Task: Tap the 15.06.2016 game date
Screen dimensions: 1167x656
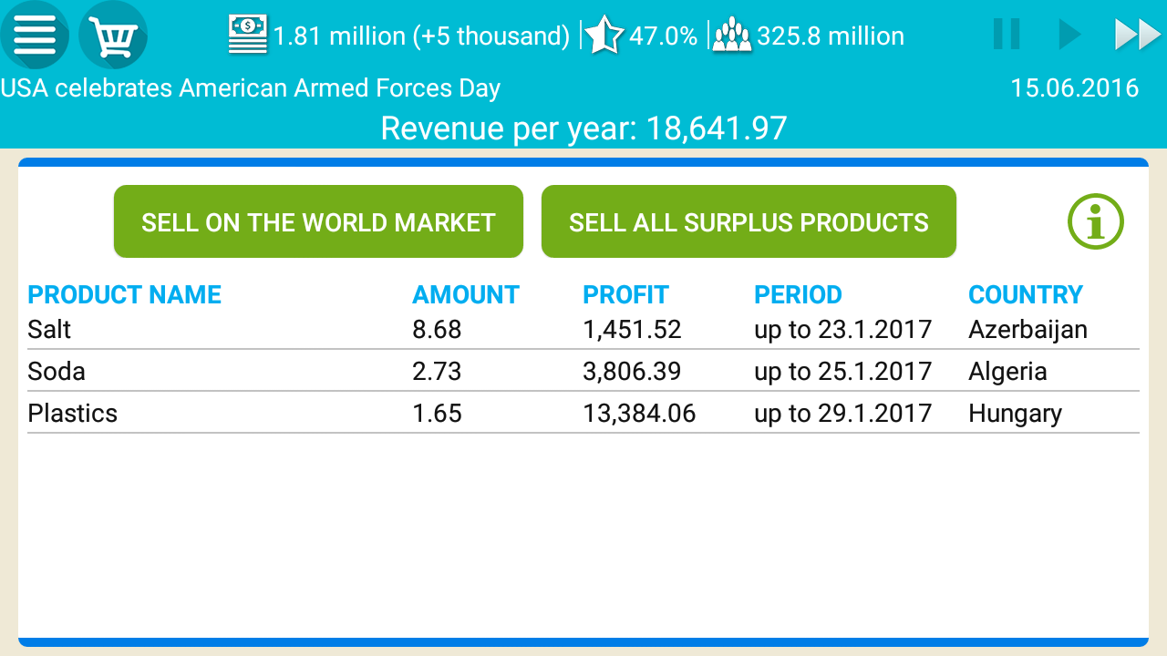Action: [x=1074, y=88]
